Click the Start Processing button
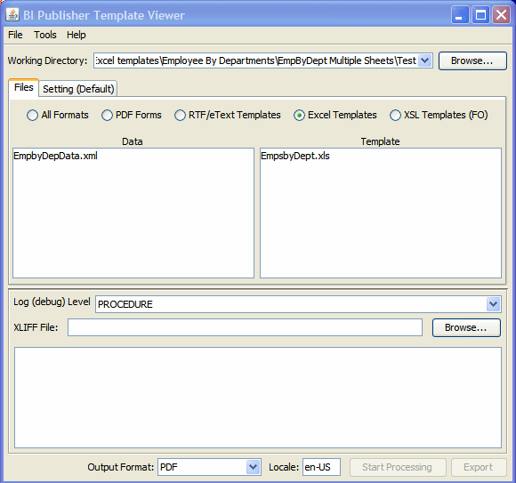Viewport: 516px width, 483px height. point(398,467)
